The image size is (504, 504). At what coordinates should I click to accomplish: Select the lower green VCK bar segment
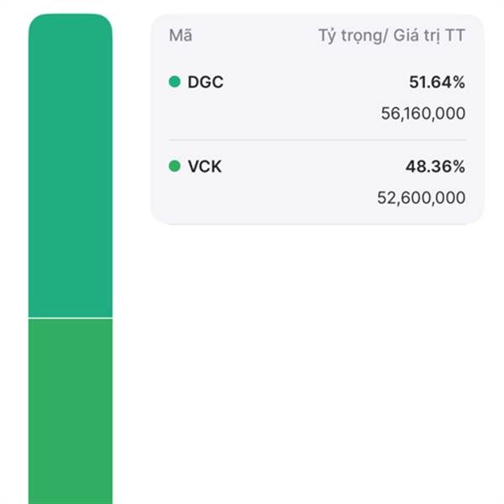point(71,412)
